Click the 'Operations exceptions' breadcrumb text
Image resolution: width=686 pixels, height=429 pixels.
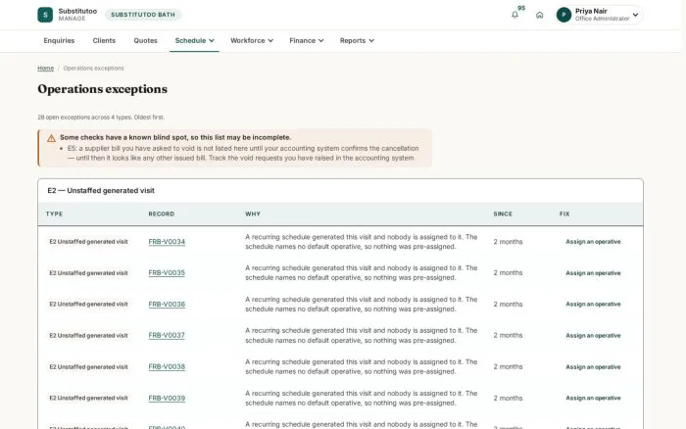[x=94, y=69]
